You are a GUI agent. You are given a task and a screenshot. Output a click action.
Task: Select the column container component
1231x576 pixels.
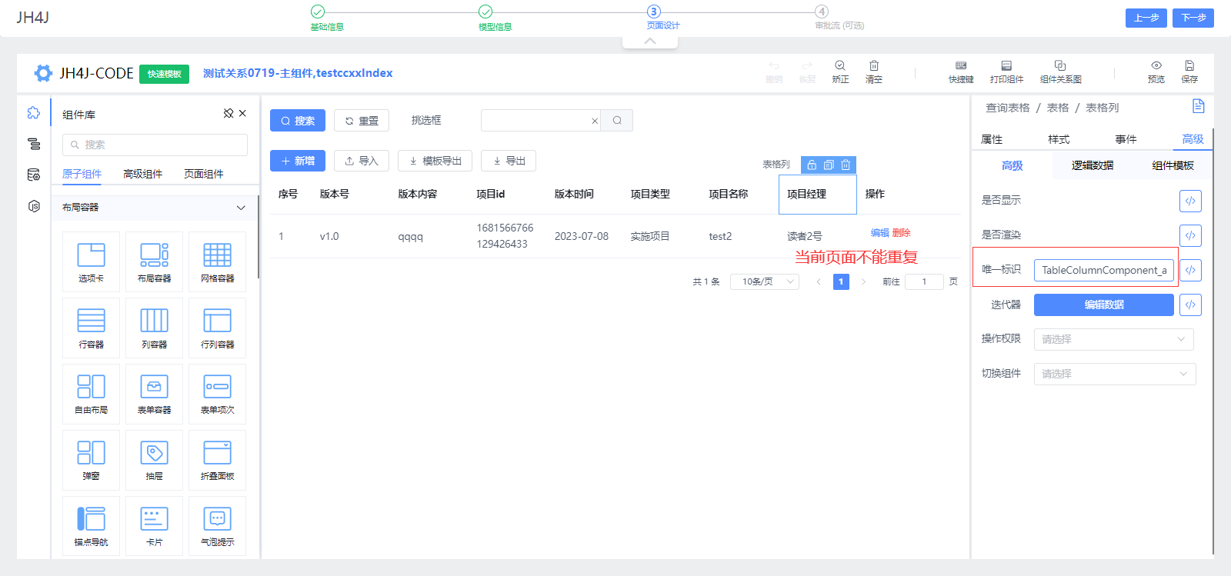(154, 328)
